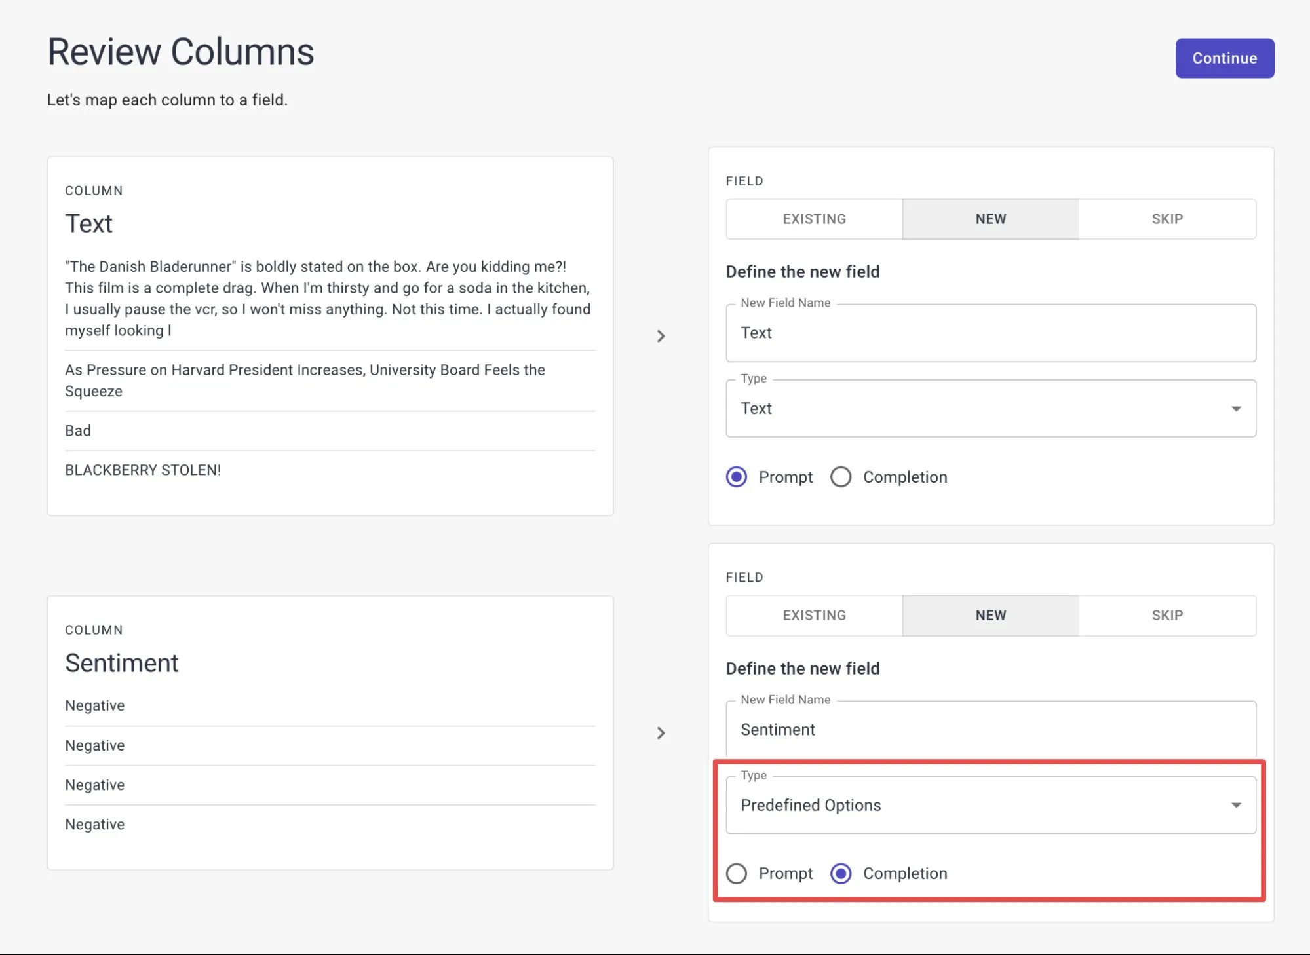This screenshot has width=1310, height=955.
Task: Click dropdown arrow of Predefined Options field
Action: [1236, 805]
